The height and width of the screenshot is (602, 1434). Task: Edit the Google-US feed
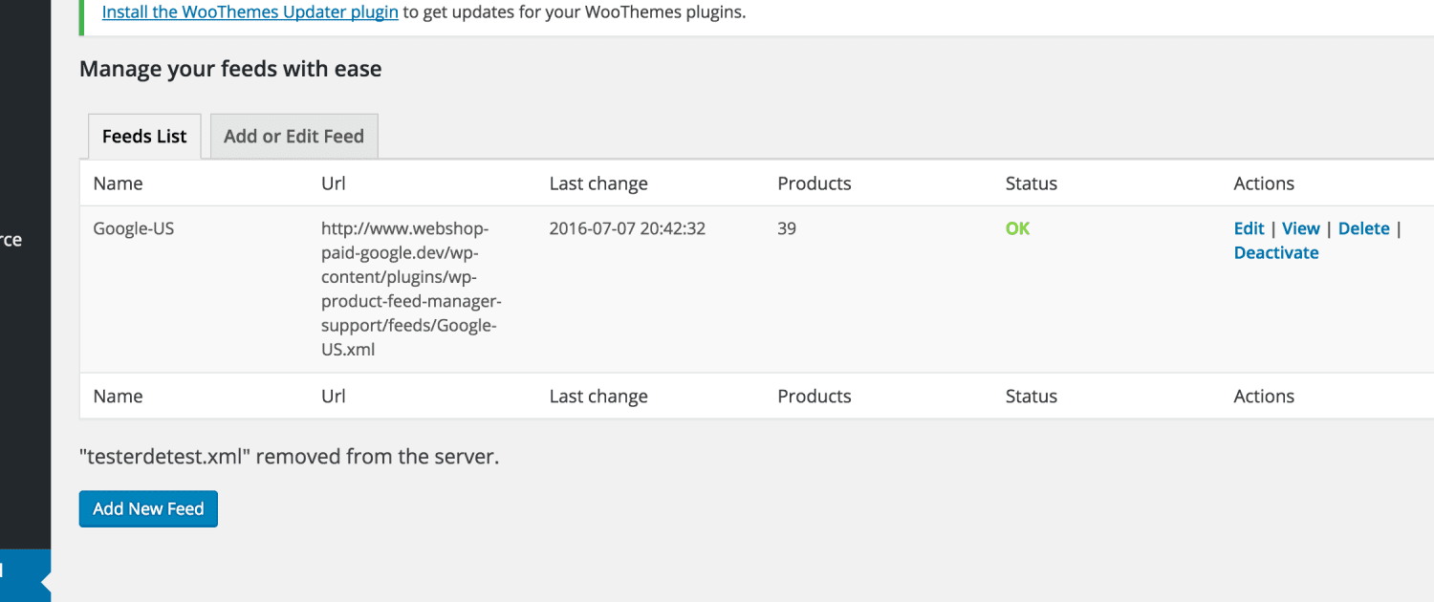pos(1249,228)
